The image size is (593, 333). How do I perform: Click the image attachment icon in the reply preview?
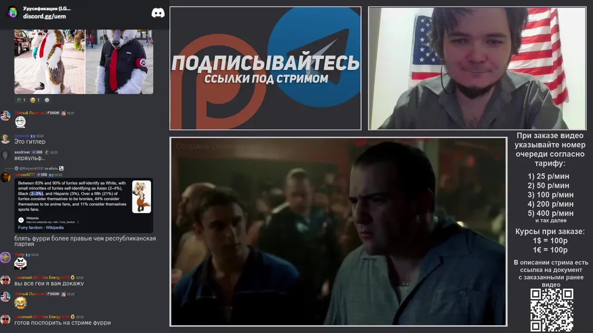pyautogui.click(x=61, y=168)
